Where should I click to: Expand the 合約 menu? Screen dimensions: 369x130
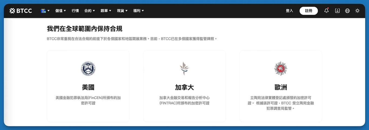point(90,11)
